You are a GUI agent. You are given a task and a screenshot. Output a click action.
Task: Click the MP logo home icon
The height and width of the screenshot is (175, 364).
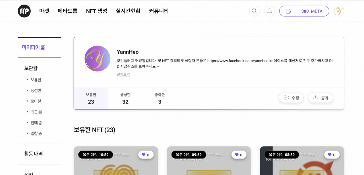pos(24,11)
